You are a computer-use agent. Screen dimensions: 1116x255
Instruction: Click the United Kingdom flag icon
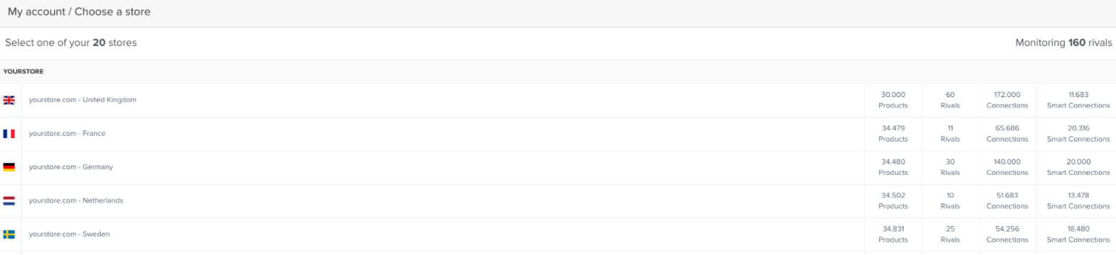pos(9,100)
